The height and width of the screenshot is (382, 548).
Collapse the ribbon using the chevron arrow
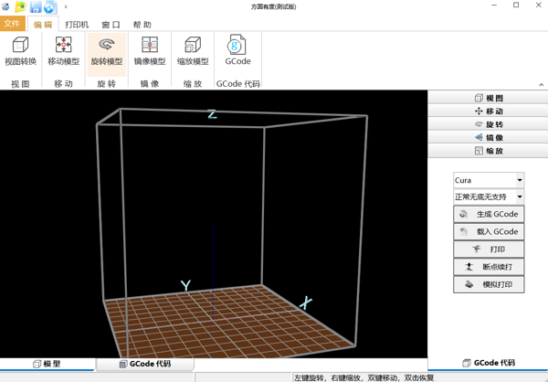pyautogui.click(x=541, y=84)
